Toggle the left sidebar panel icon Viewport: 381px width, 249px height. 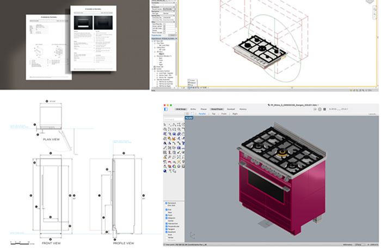click(x=167, y=109)
